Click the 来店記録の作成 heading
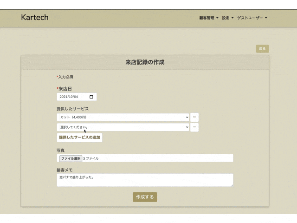Viewport: 297px width, 223px height. [x=145, y=62]
